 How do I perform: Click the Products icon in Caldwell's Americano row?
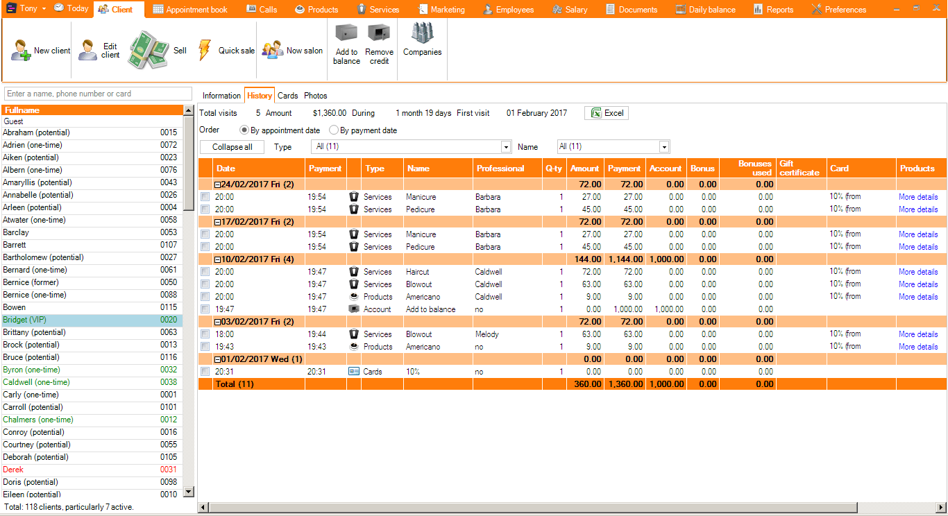point(354,297)
